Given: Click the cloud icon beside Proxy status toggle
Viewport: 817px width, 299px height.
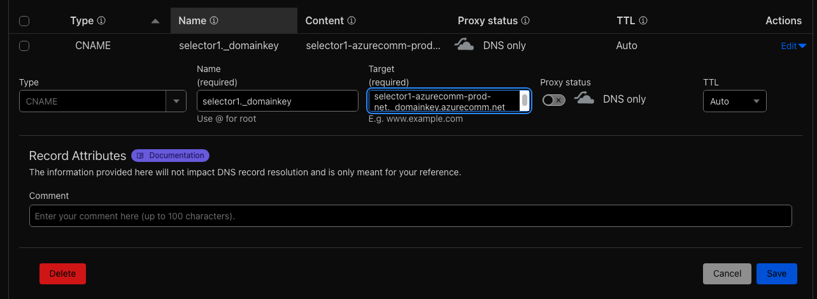Looking at the screenshot, I should (584, 99).
